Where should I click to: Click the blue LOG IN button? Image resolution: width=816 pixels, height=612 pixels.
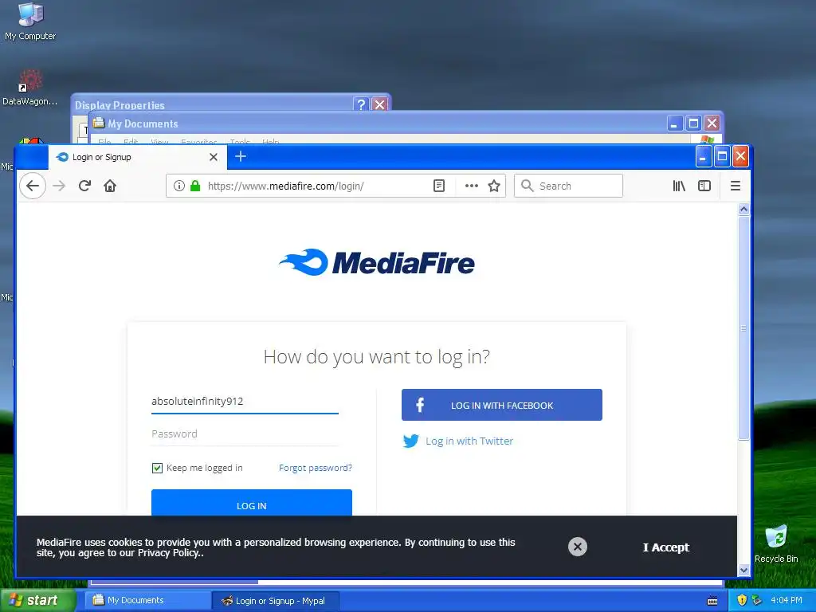click(x=251, y=503)
